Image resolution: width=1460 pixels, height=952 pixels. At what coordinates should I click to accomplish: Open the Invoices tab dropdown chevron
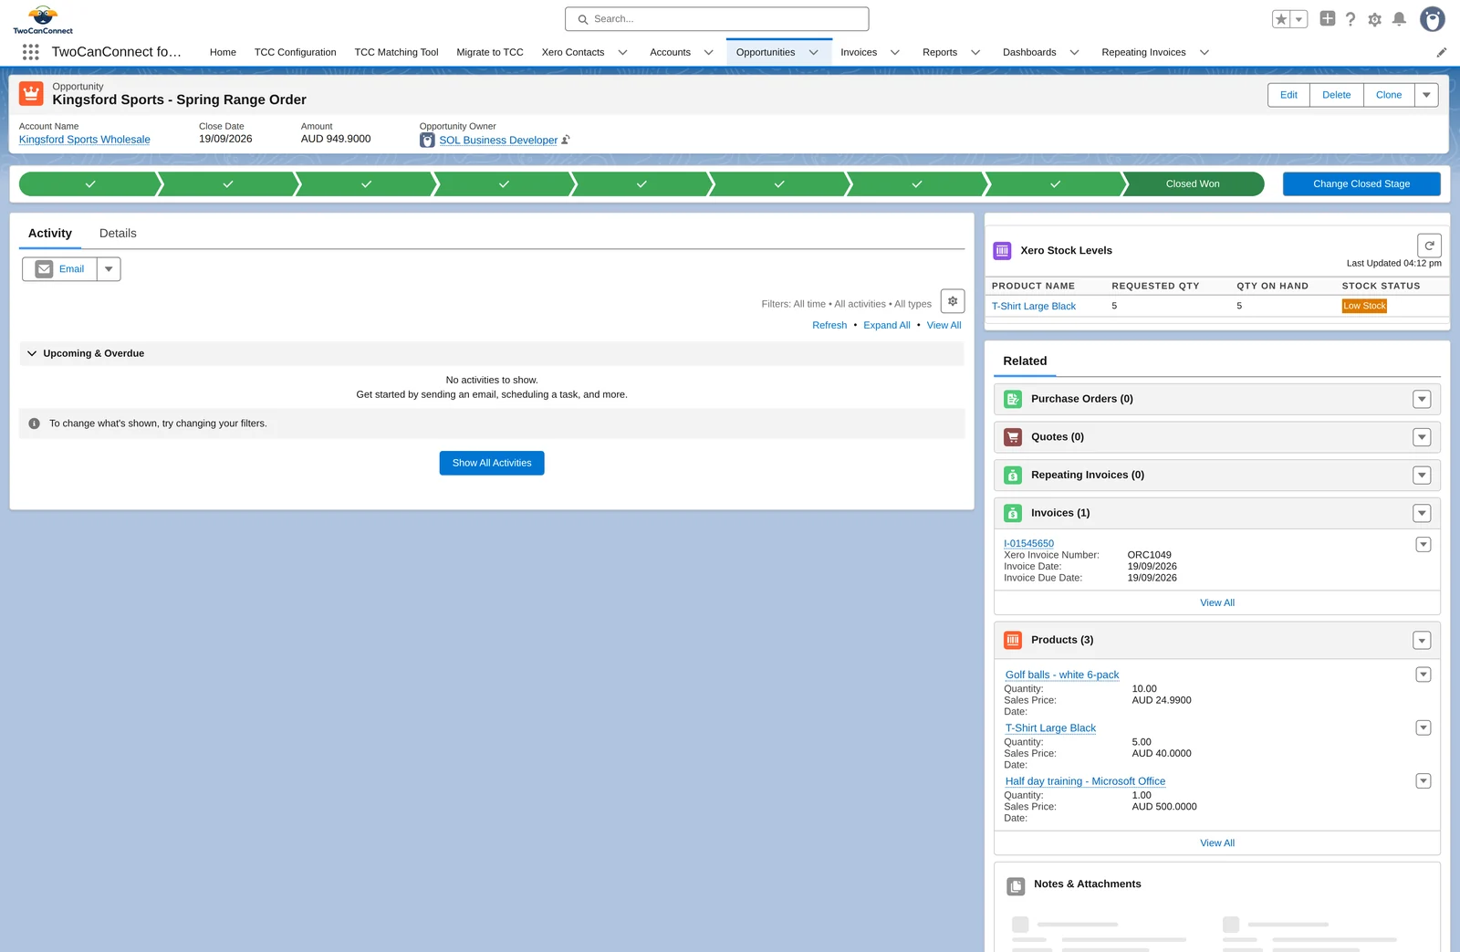pyautogui.click(x=895, y=52)
